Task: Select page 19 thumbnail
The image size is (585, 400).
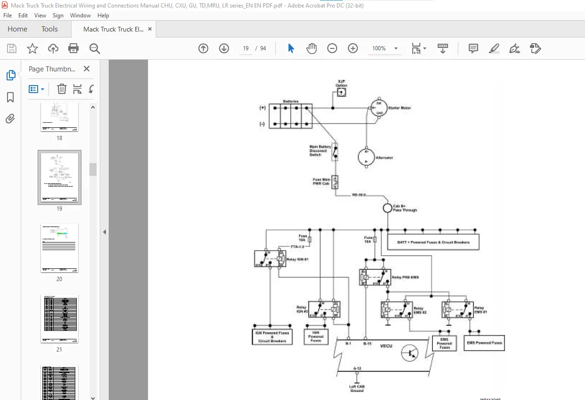Action: (59, 178)
